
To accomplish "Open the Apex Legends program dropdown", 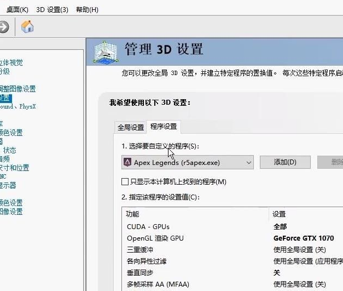I will [188, 162].
